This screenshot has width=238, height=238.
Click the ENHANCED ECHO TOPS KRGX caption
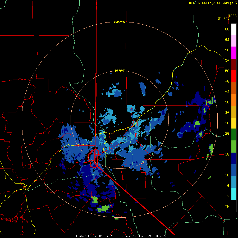[x=119, y=236]
